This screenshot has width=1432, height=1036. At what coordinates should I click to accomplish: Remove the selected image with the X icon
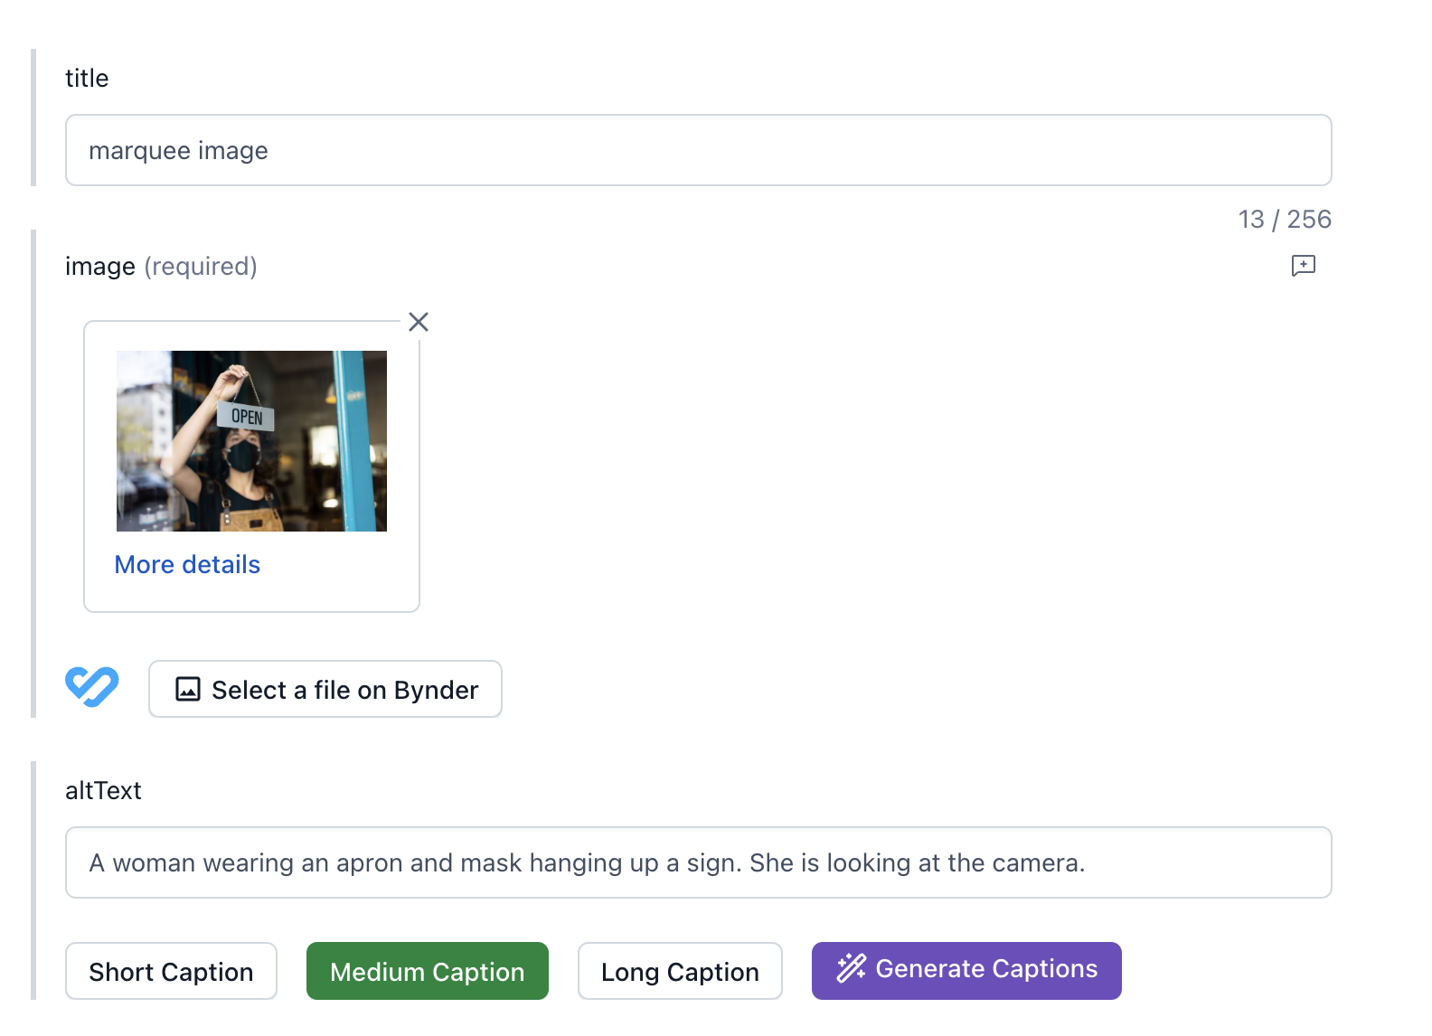click(x=419, y=322)
